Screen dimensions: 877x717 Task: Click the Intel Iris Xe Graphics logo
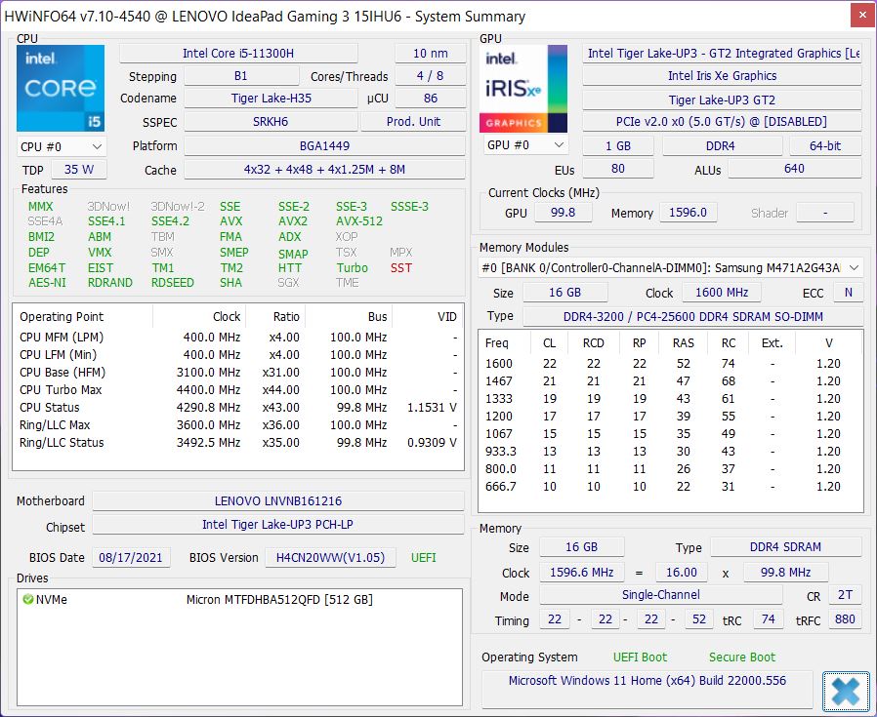(523, 89)
